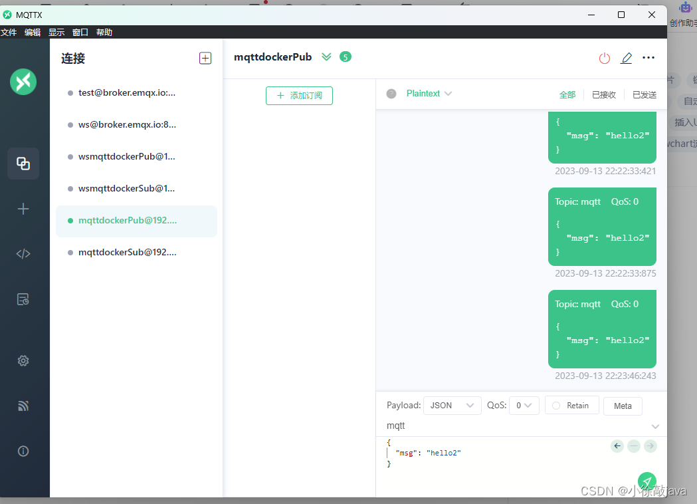
Task: Open the three-dots more menu
Action: (x=648, y=58)
